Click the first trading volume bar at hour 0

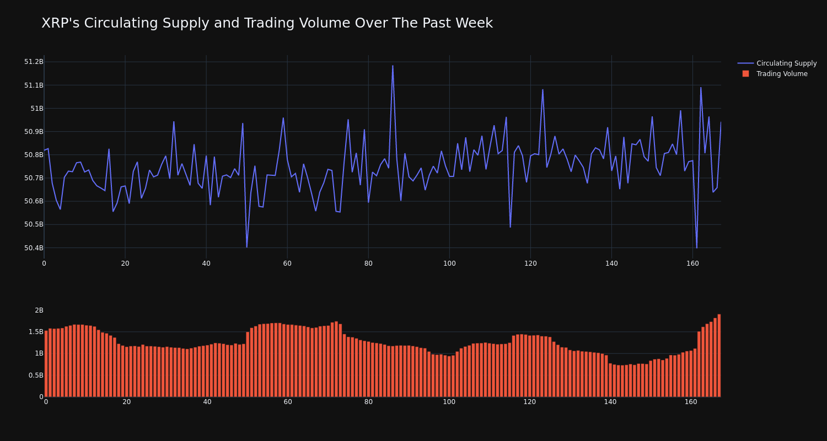tap(46, 364)
